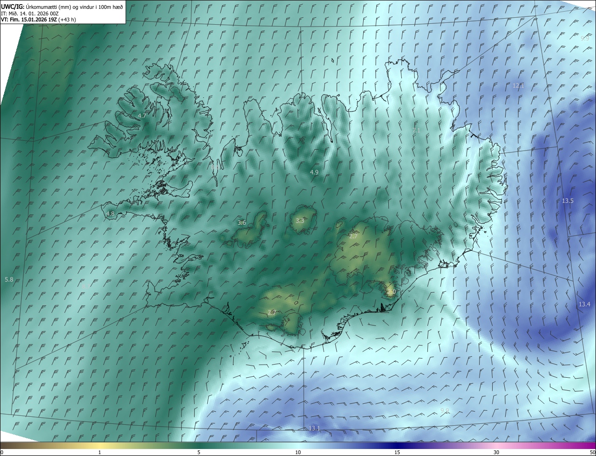Click the 13.4 value label
This screenshot has height=456, width=596.
coord(584,304)
